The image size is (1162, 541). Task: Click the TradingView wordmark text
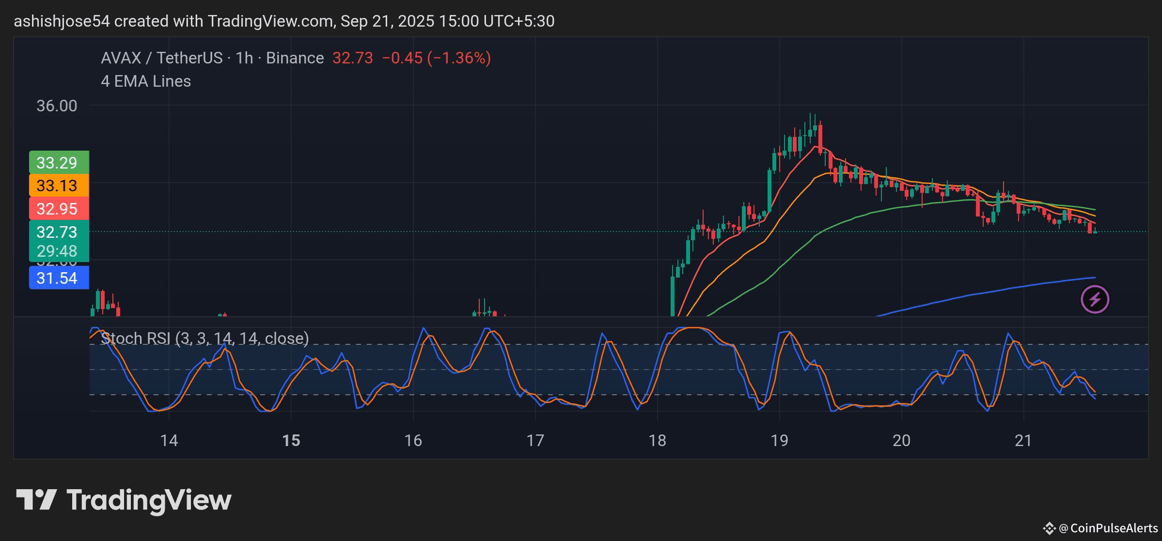click(149, 500)
